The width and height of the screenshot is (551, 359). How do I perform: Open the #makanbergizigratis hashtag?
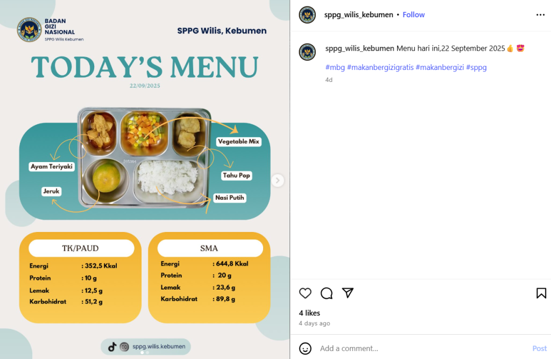pos(380,67)
